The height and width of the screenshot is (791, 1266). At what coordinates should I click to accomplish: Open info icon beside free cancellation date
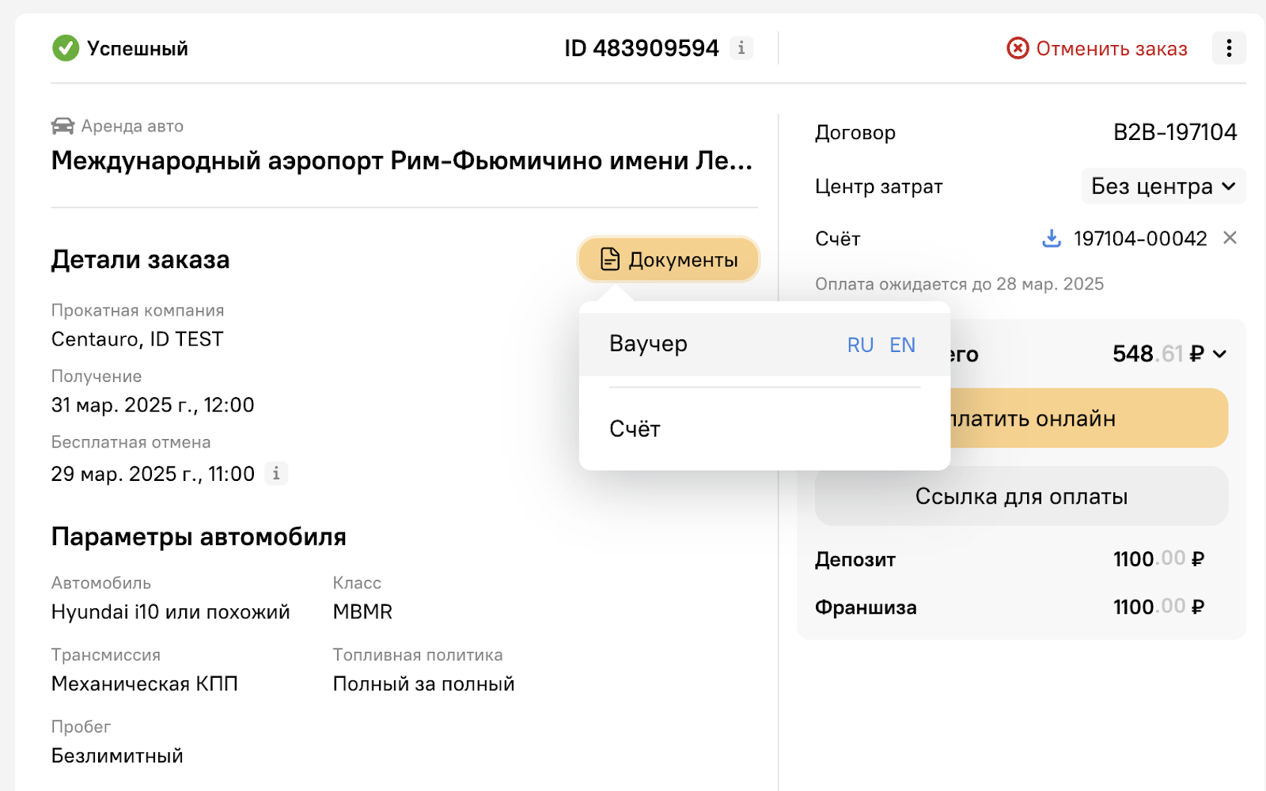[276, 473]
